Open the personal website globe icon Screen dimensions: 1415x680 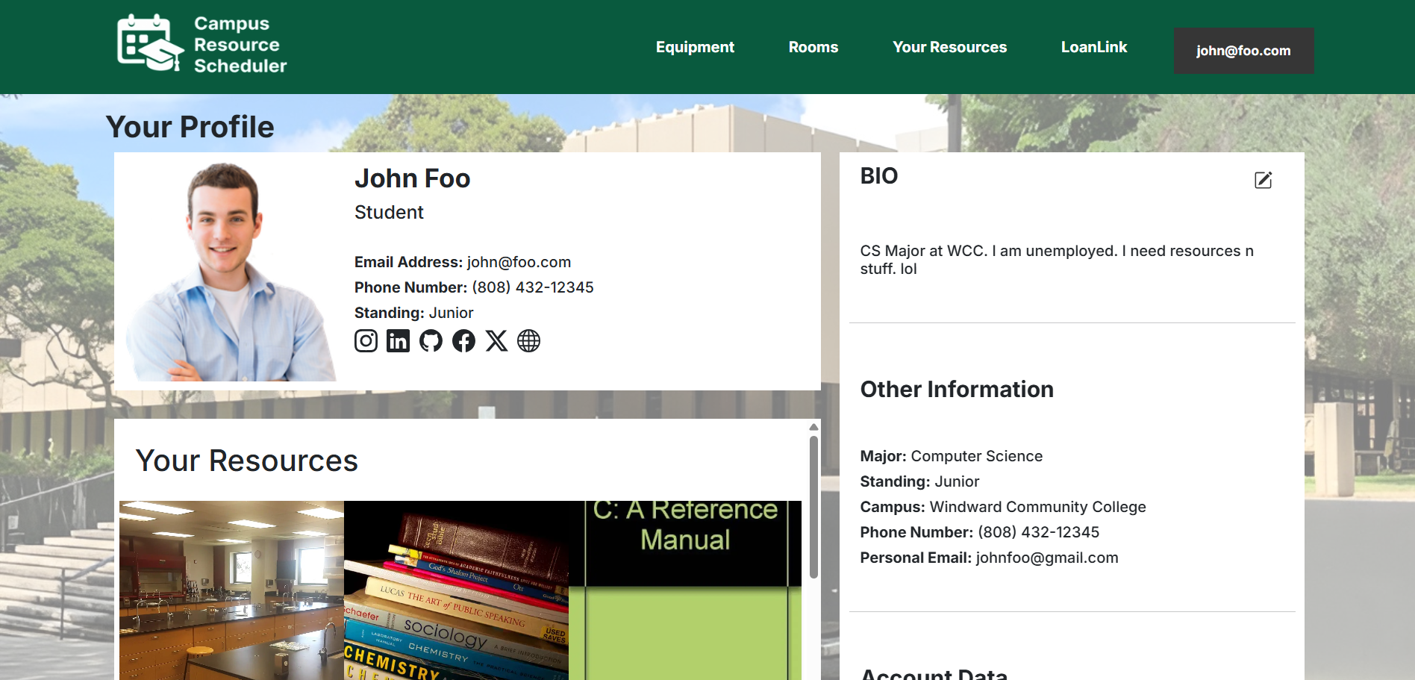click(528, 341)
